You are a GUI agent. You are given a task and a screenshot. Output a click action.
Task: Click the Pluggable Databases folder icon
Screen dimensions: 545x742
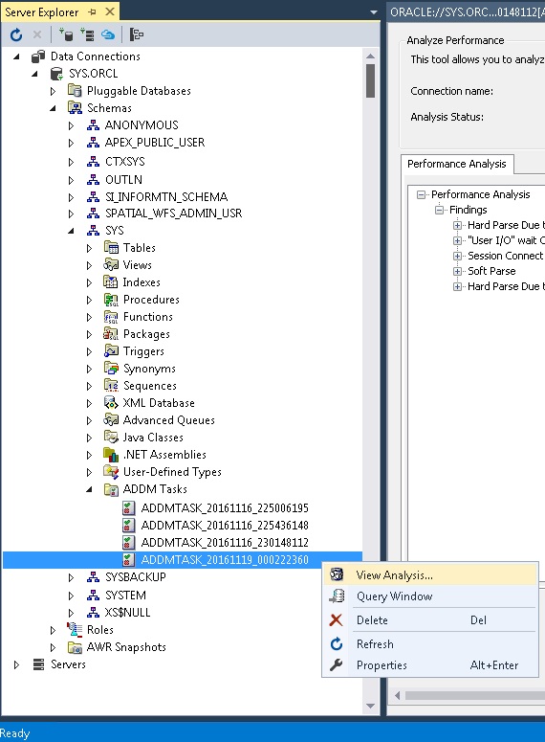click(x=75, y=90)
